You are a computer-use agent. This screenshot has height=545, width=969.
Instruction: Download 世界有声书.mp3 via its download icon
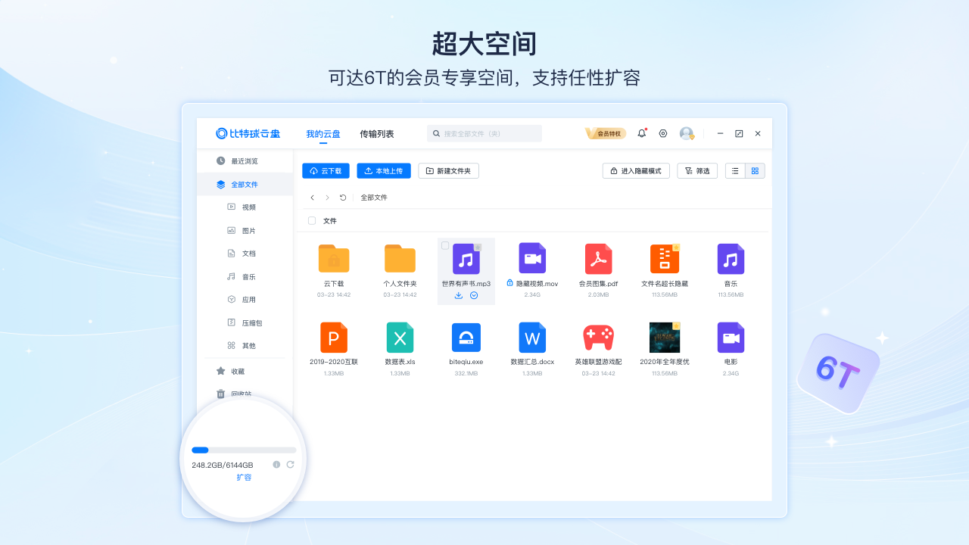click(458, 295)
